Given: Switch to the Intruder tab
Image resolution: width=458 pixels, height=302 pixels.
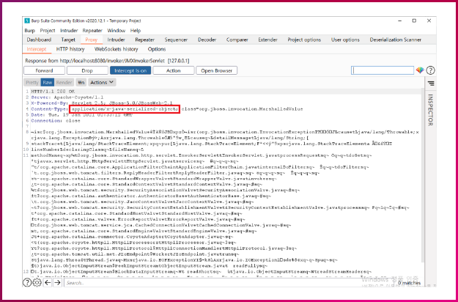Looking at the screenshot, I should coord(116,40).
